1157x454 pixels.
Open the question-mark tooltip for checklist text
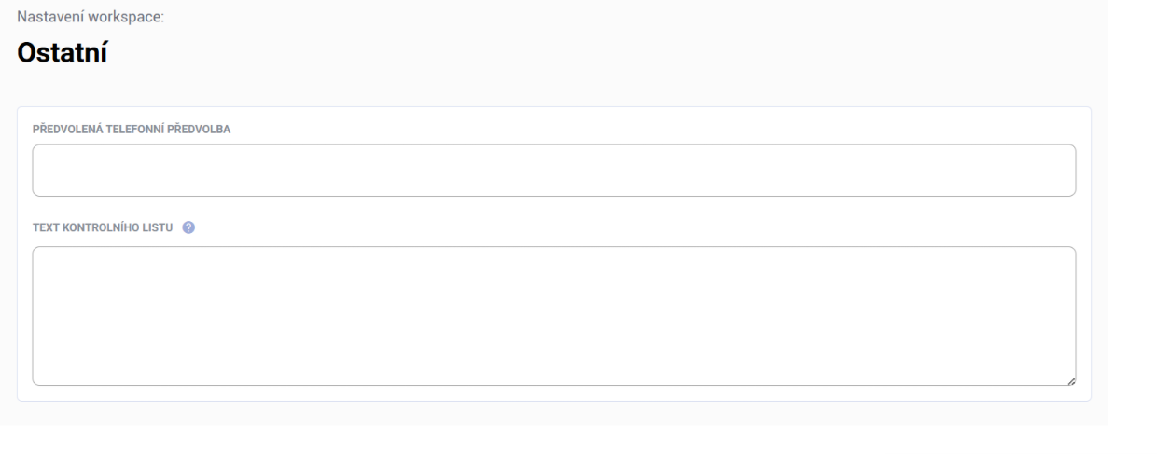188,227
